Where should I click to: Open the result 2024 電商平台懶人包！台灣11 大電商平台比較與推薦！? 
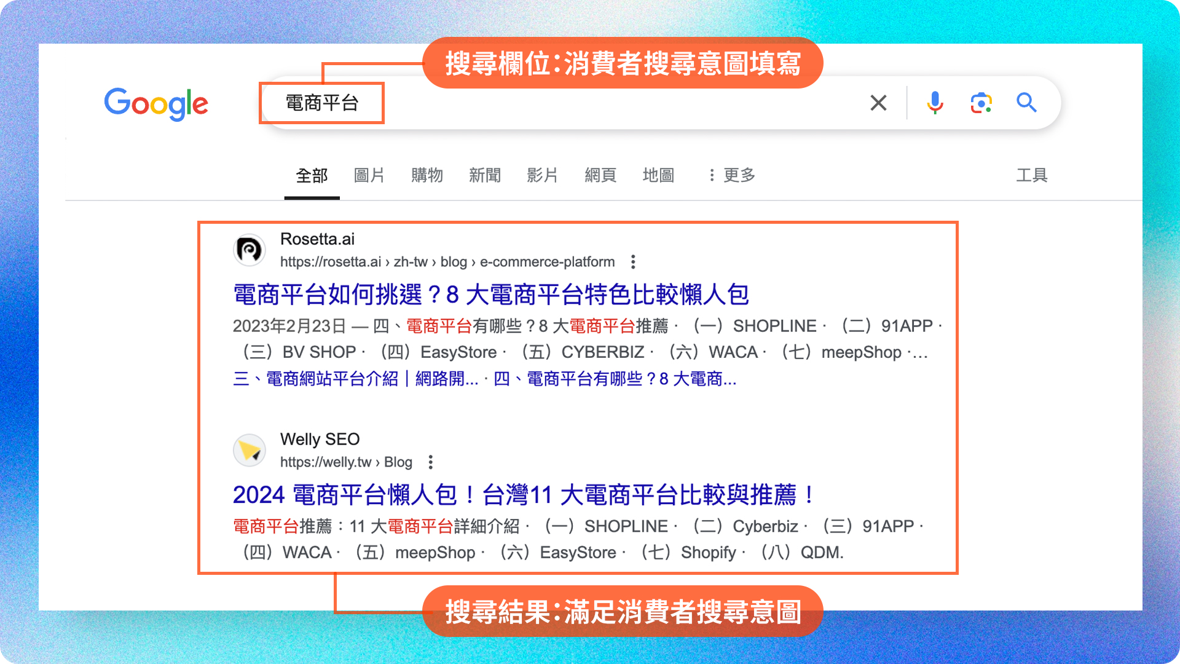pos(524,495)
